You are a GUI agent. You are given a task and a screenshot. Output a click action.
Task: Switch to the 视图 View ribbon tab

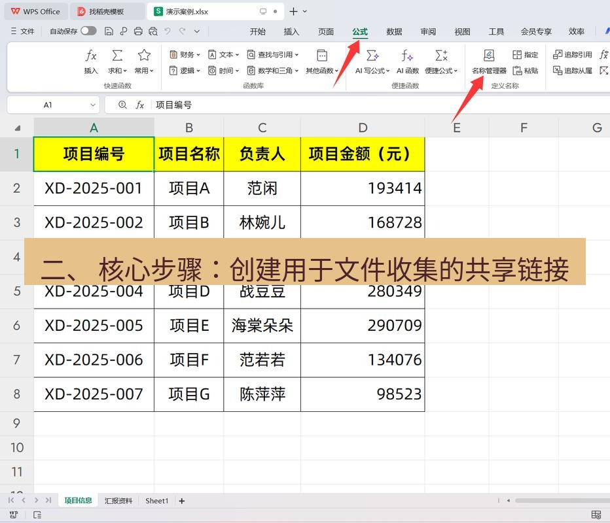coord(462,31)
